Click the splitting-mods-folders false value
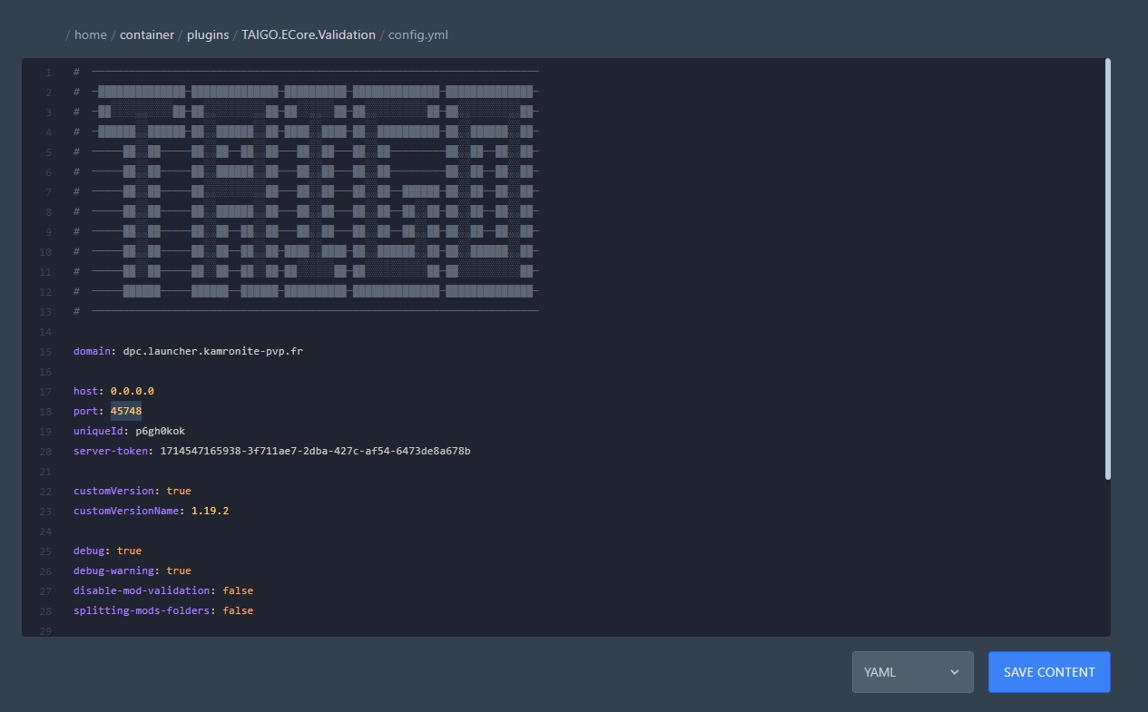The width and height of the screenshot is (1148, 712). click(x=238, y=610)
